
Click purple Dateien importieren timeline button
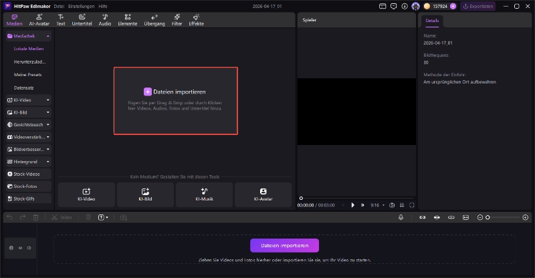pos(284,245)
